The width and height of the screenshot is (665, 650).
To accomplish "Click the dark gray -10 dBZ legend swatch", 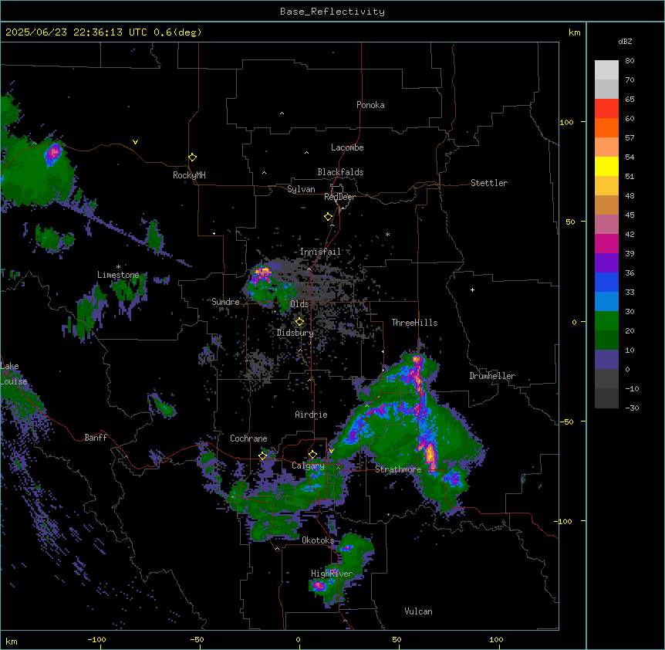I will click(x=606, y=398).
